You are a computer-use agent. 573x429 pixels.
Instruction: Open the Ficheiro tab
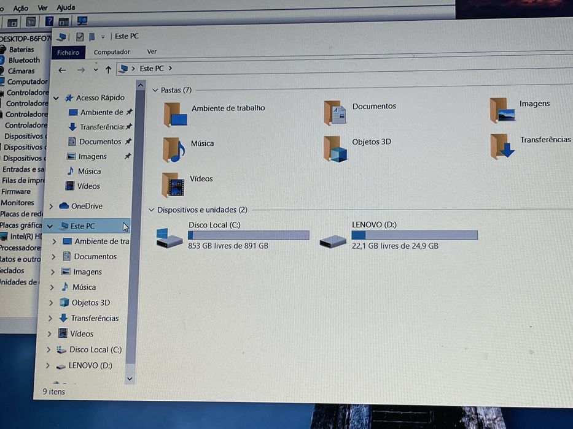[x=68, y=53]
